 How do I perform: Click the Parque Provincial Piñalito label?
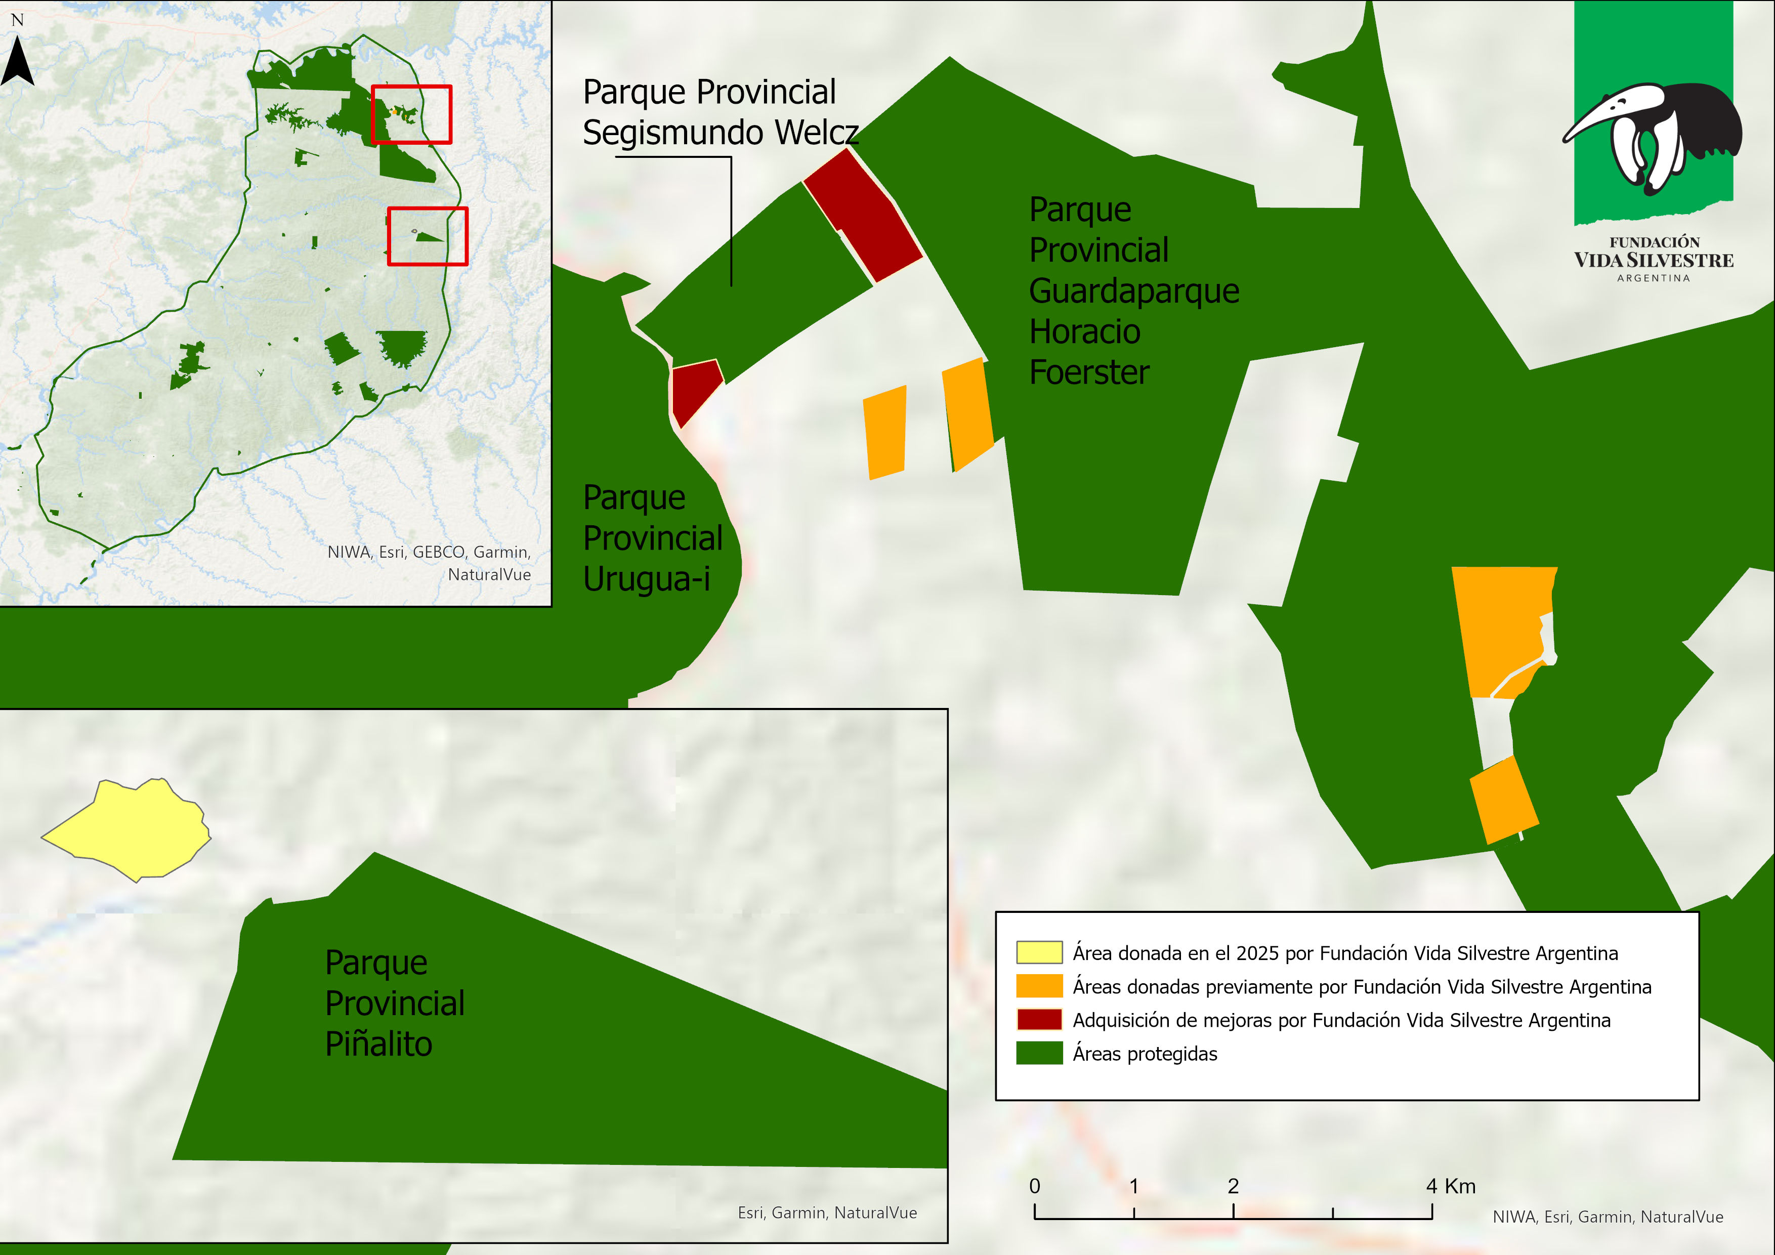point(394,1003)
